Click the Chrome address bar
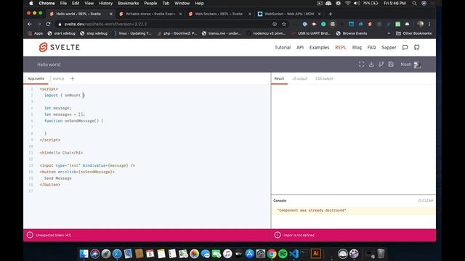The height and width of the screenshot is (261, 465). [166, 24]
